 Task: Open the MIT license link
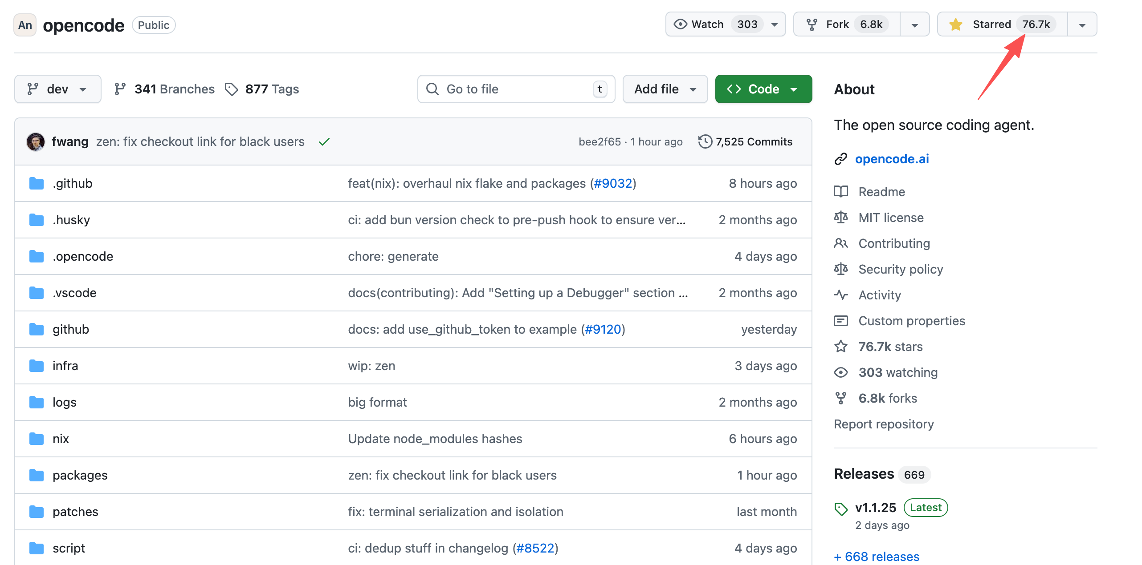pos(891,218)
